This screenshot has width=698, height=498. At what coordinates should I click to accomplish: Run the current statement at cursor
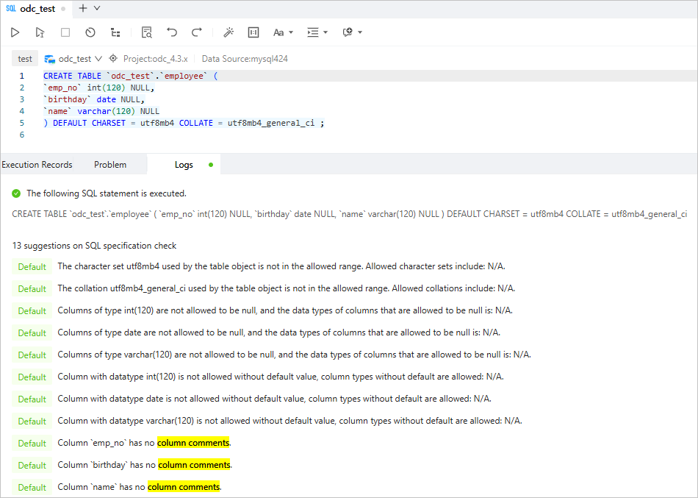pos(40,32)
